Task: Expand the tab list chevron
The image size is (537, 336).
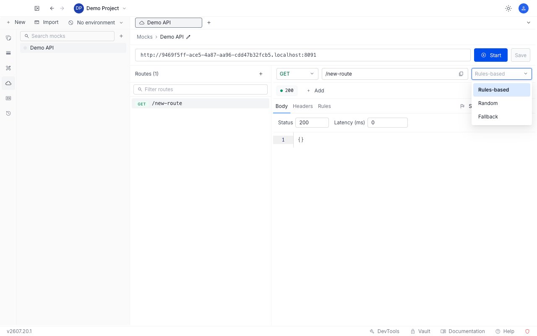Action: click(529, 23)
